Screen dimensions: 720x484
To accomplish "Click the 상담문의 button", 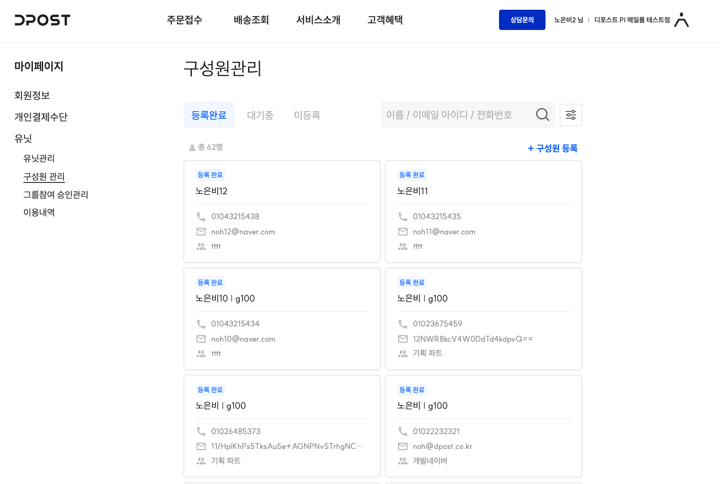I will [522, 20].
